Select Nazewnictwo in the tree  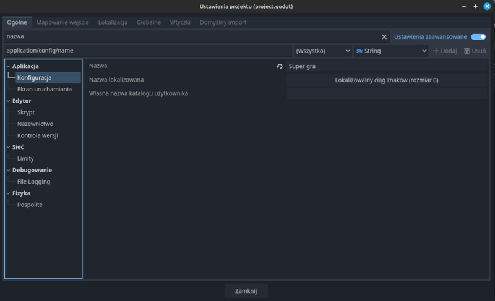35,124
